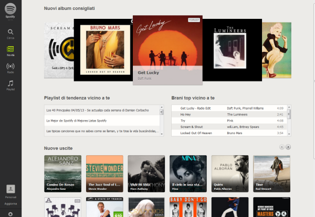This screenshot has height=217, width=315.
Task: Open The Jazz Soul of Stevie Wonder album
Action: pyautogui.click(x=104, y=173)
